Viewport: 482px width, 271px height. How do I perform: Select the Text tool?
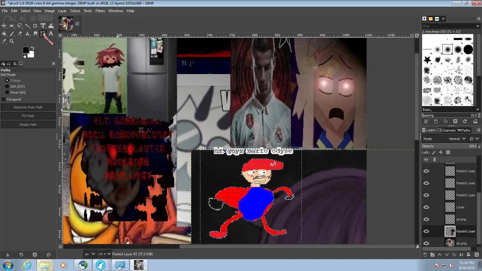[51, 34]
